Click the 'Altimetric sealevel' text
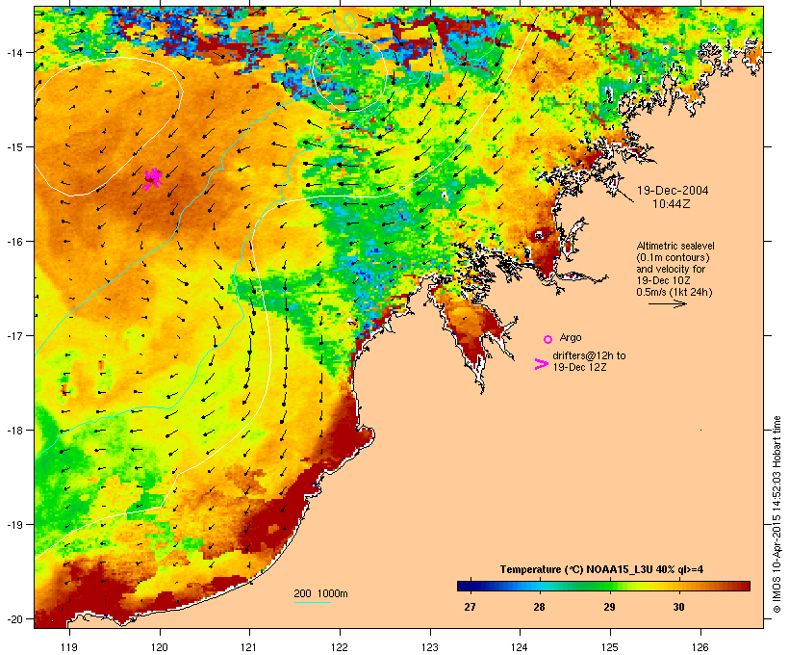This screenshot has height=655, width=789. pos(675,246)
